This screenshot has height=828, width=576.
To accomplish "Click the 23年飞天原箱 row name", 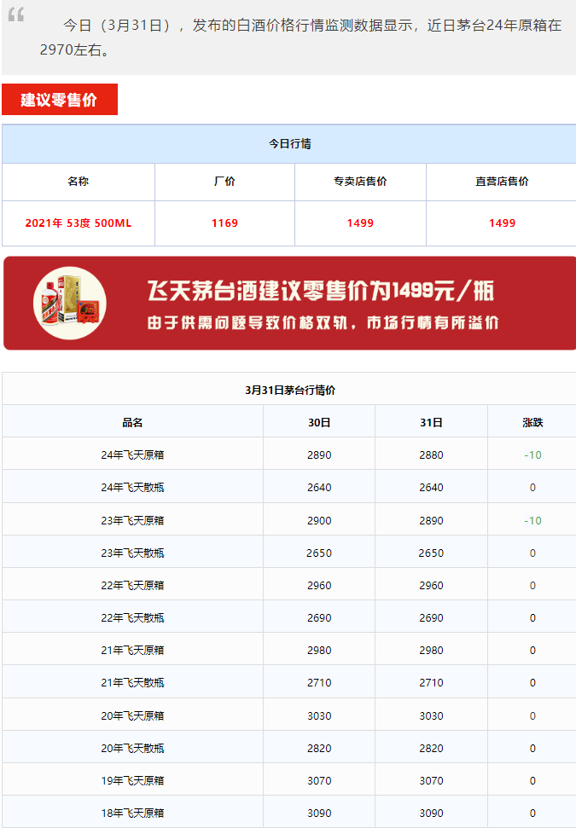I will click(x=132, y=521).
